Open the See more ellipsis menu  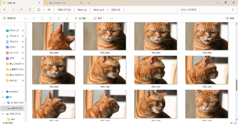111,18
